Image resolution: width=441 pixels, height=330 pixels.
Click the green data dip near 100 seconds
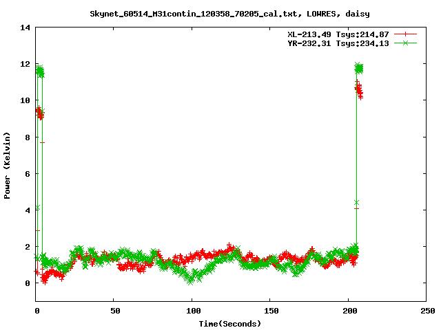(192, 276)
